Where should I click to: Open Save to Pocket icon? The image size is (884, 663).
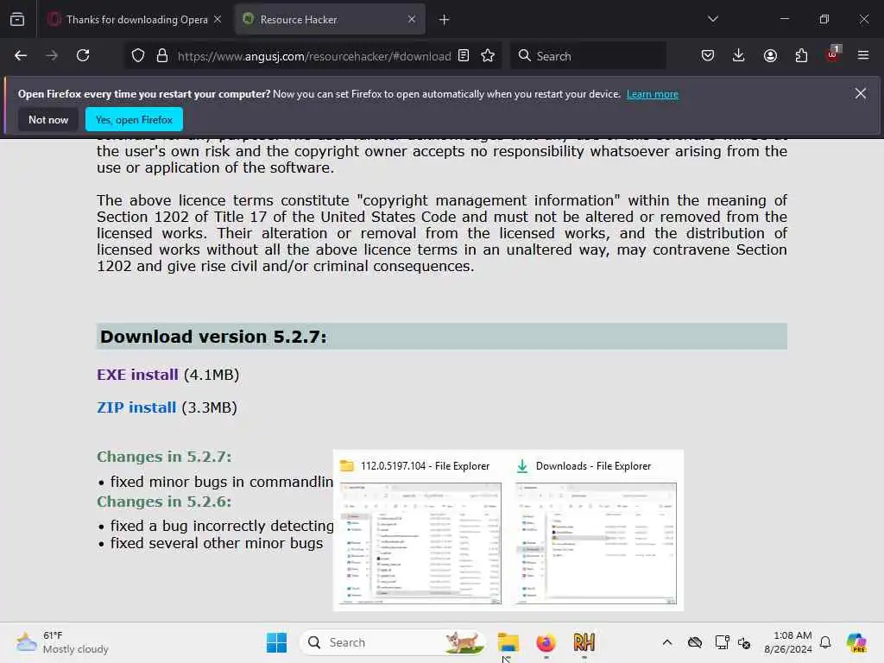coord(708,56)
